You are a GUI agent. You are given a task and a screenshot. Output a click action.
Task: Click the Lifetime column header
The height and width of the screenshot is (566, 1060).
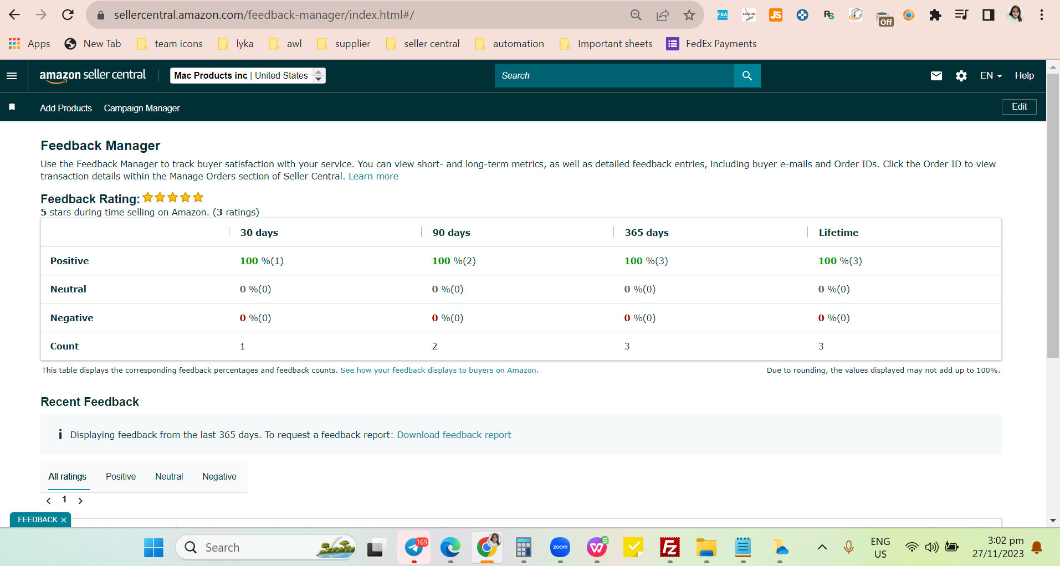[838, 233]
